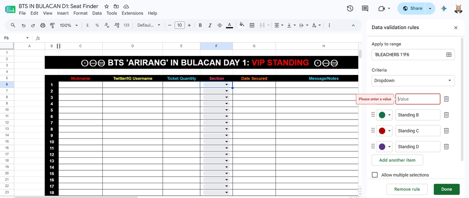
Task: Click Add another item
Action: pos(397,160)
